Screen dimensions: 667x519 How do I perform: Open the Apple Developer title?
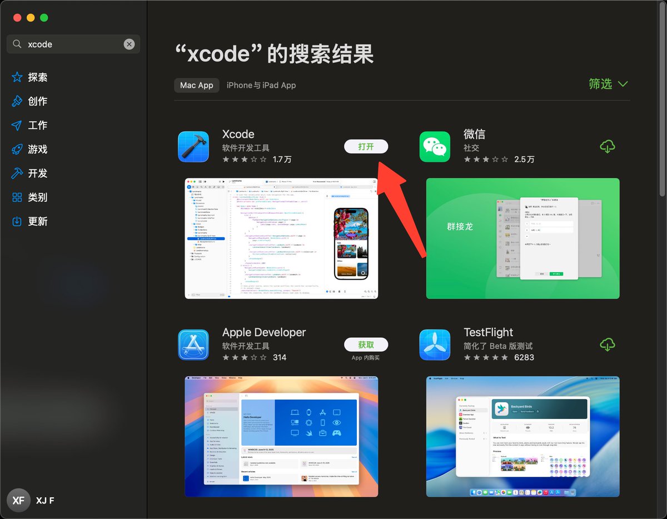coord(264,332)
